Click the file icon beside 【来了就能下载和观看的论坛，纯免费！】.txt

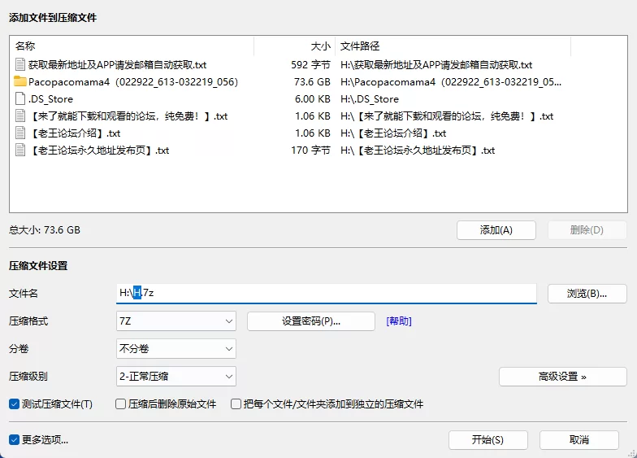click(20, 116)
